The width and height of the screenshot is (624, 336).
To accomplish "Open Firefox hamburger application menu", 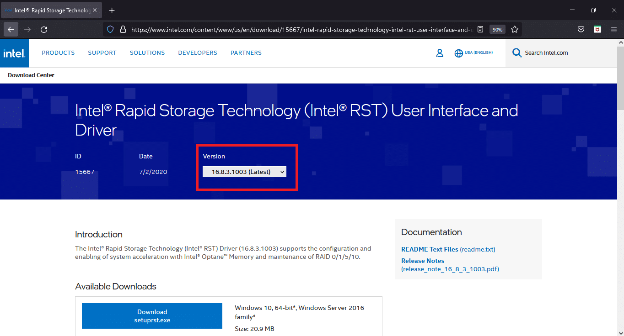I will 614,30.
